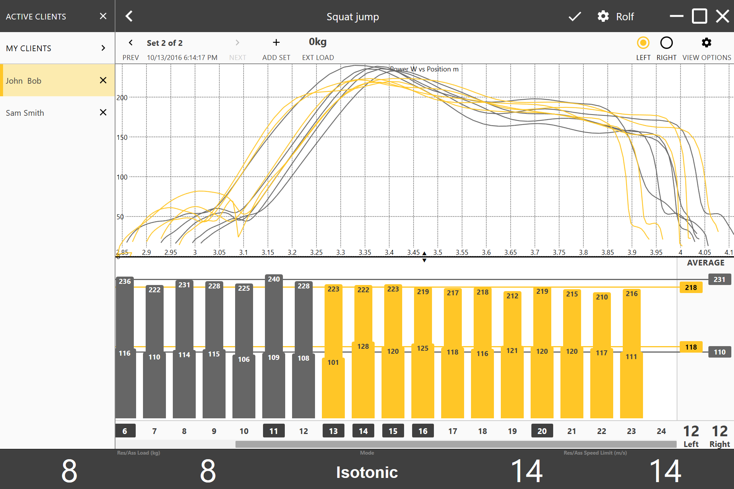Remove John Bob from active clients

(x=103, y=80)
